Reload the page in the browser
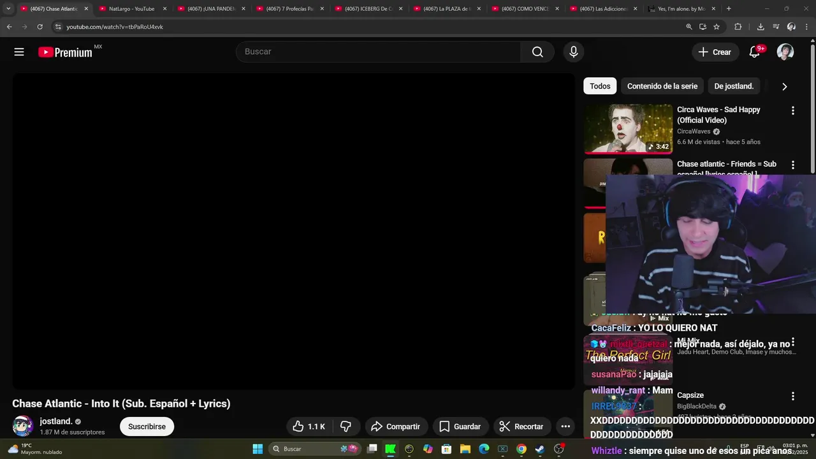 pyautogui.click(x=40, y=27)
